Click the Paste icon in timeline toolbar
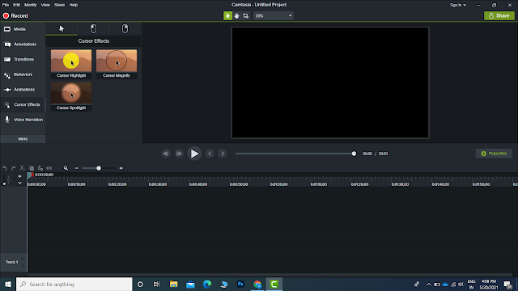The width and height of the screenshot is (518, 291). click(40, 168)
